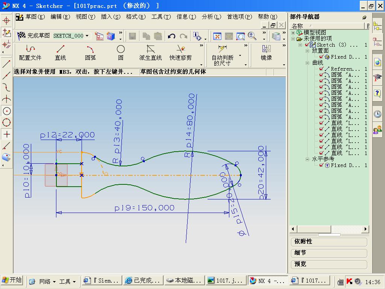Image resolution: width=385 pixels, height=289 pixels.
Task: Open the dropdown arrow beside 自动判断的尺寸
Action: (x=240, y=56)
